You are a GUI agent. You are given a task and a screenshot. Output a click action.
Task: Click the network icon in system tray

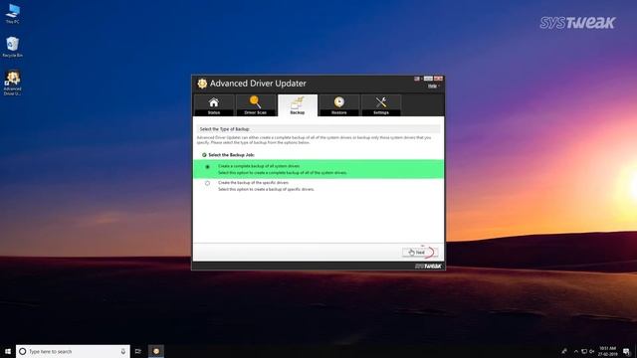tap(584, 351)
